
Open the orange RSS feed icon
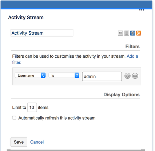pyautogui.click(x=139, y=33)
